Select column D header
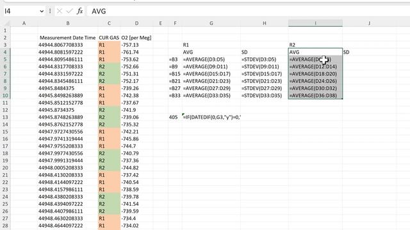This screenshot has height=230, width=410. pyautogui.click(x=136, y=23)
